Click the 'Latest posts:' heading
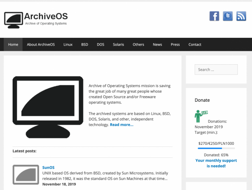This screenshot has width=252, height=190. pyautogui.click(x=24, y=151)
